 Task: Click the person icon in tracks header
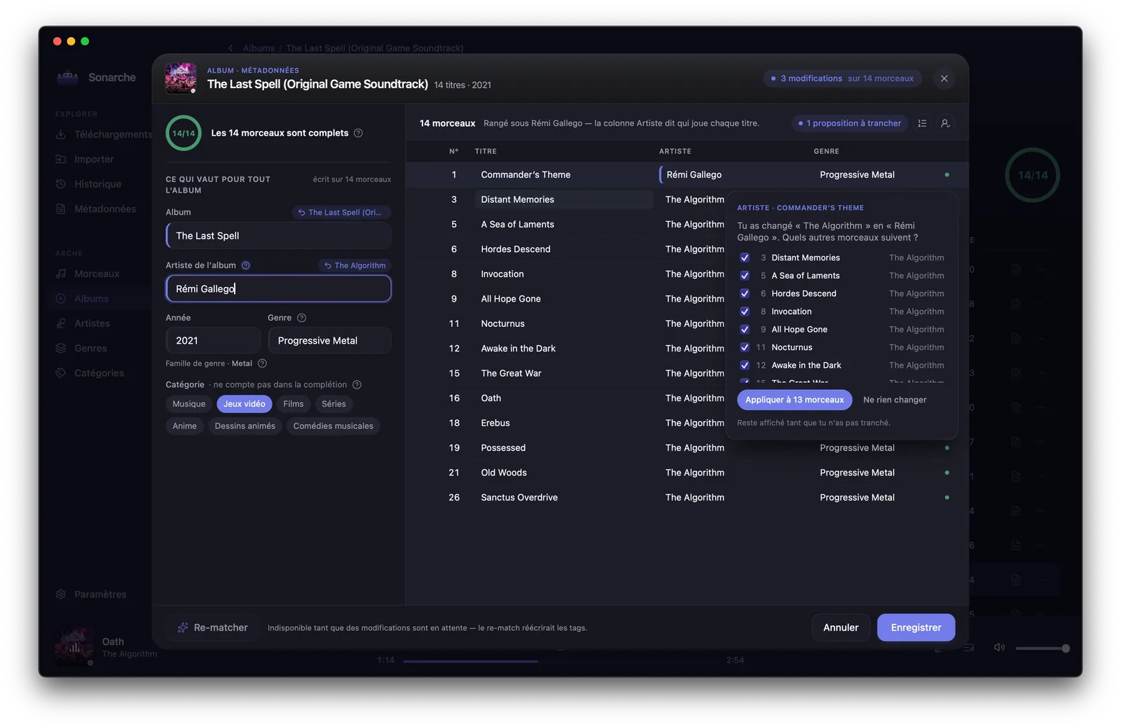point(945,123)
